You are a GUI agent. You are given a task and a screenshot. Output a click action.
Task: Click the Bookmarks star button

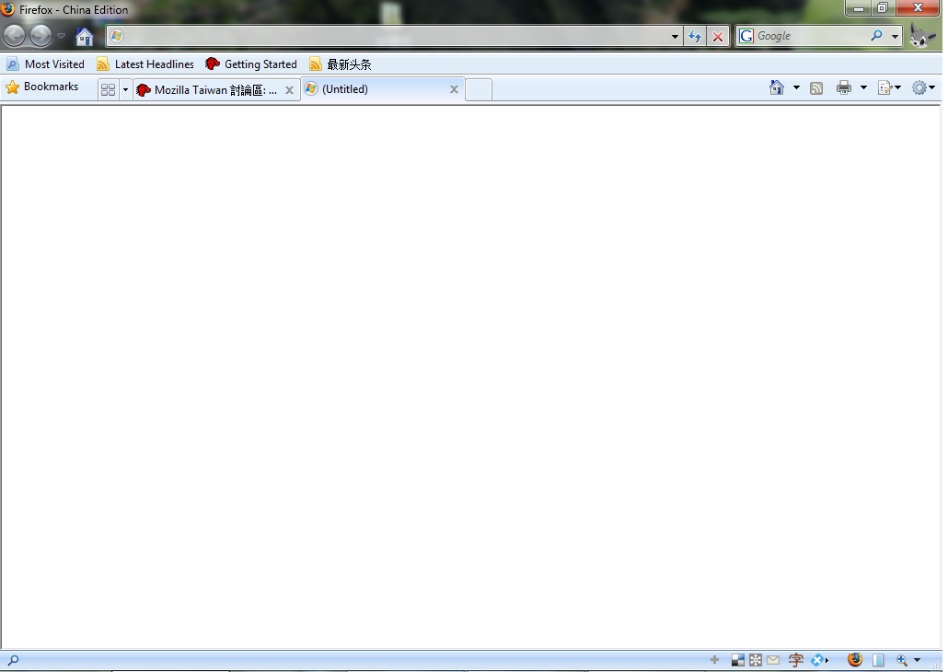pos(41,87)
